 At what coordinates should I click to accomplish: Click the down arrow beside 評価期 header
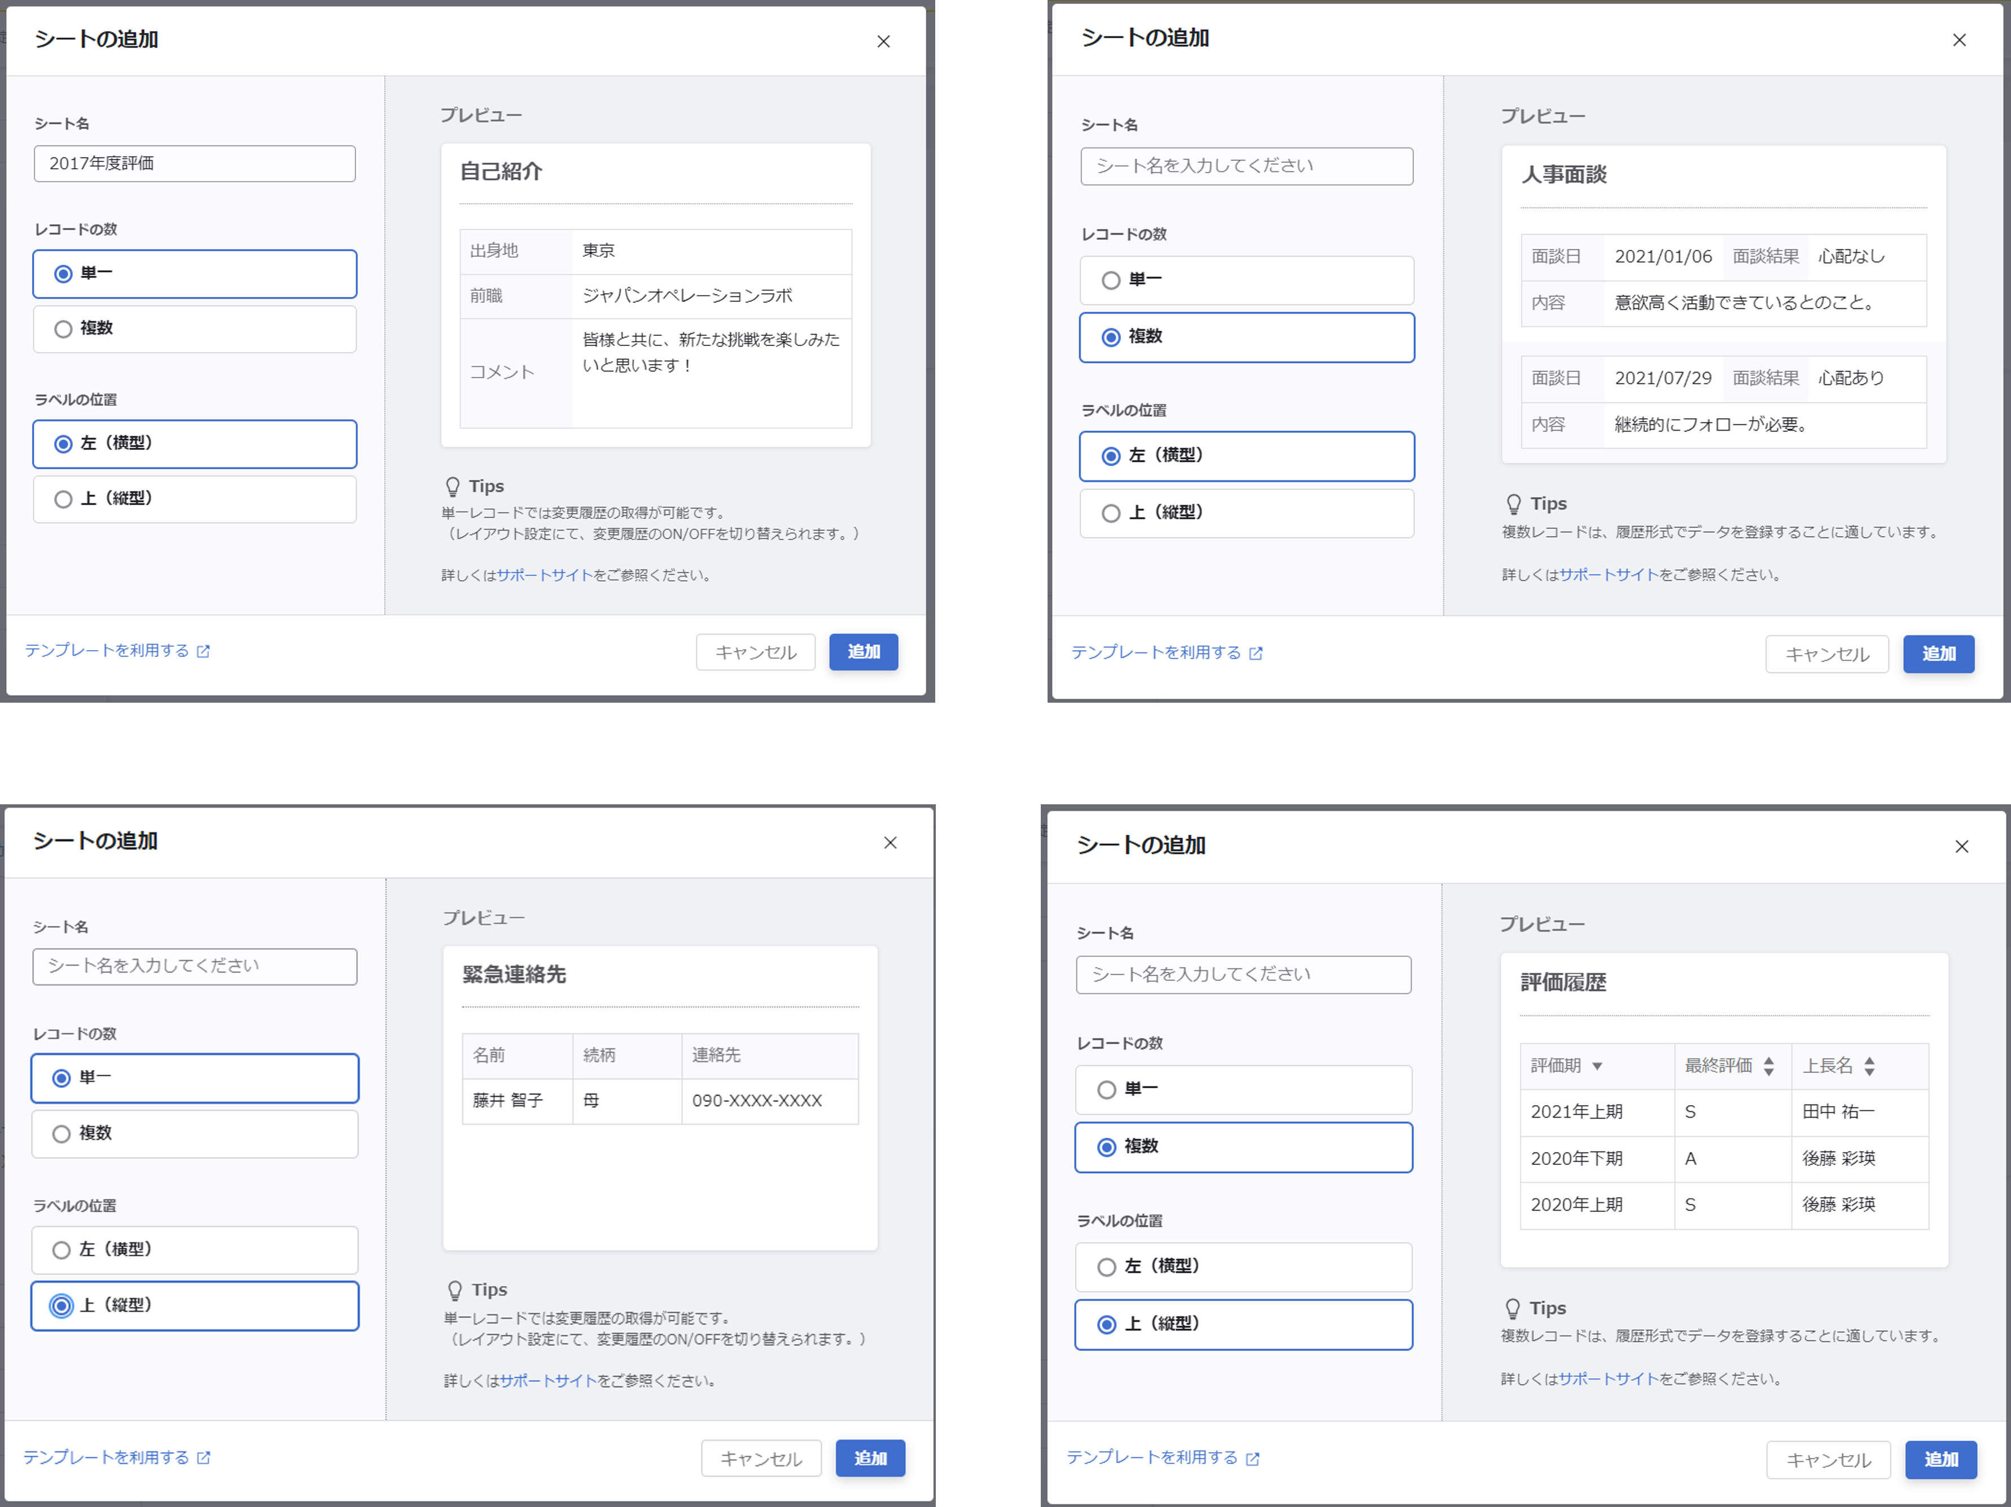(1597, 1066)
